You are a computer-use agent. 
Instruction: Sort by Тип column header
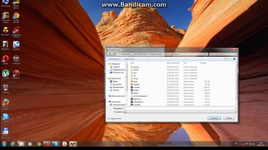click(185, 63)
